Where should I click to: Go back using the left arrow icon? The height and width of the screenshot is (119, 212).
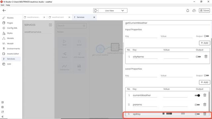click(4, 10)
